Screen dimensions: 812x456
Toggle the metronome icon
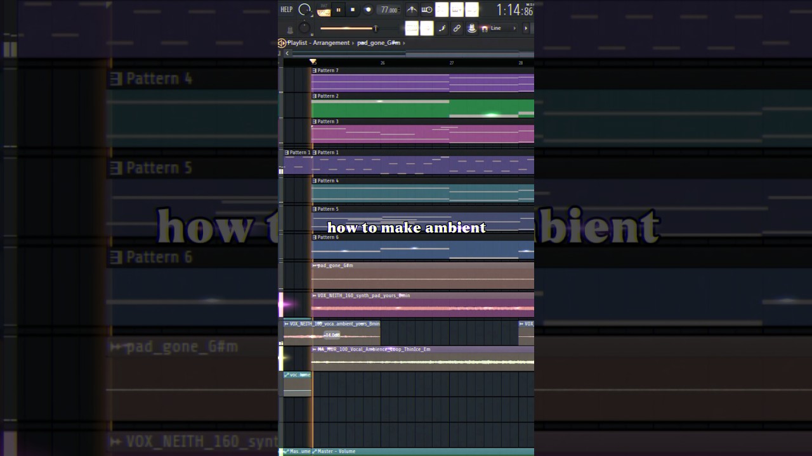(412, 9)
